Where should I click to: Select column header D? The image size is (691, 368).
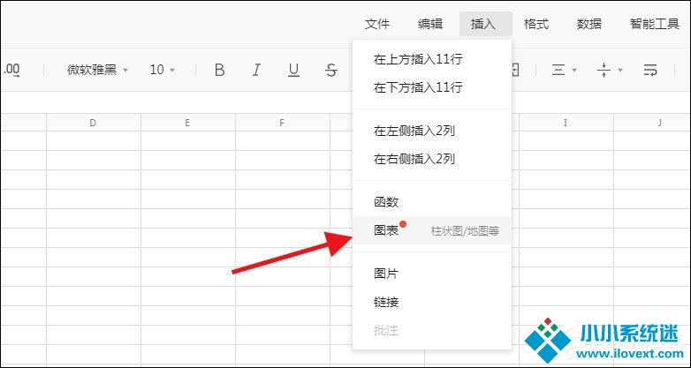click(94, 123)
